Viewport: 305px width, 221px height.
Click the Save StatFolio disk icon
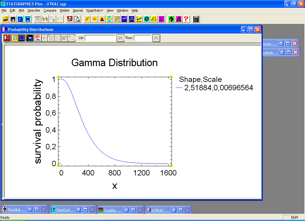click(13, 19)
